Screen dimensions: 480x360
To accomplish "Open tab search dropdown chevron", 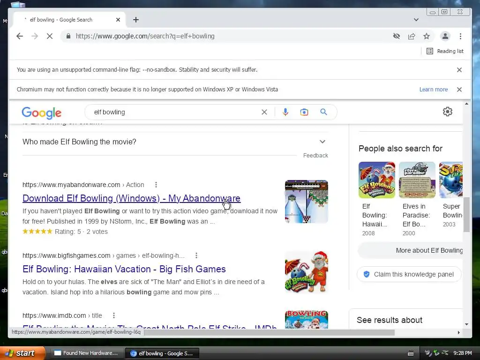I will tap(416, 20).
